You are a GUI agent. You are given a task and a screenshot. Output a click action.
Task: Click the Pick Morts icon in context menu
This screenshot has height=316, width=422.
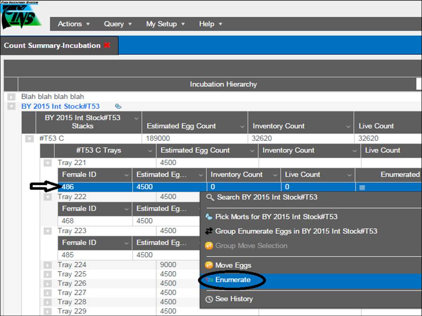point(209,217)
